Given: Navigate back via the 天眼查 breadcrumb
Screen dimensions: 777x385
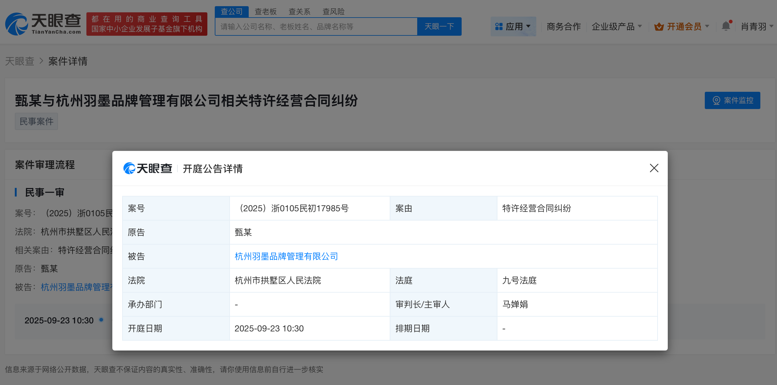Looking at the screenshot, I should pos(20,61).
